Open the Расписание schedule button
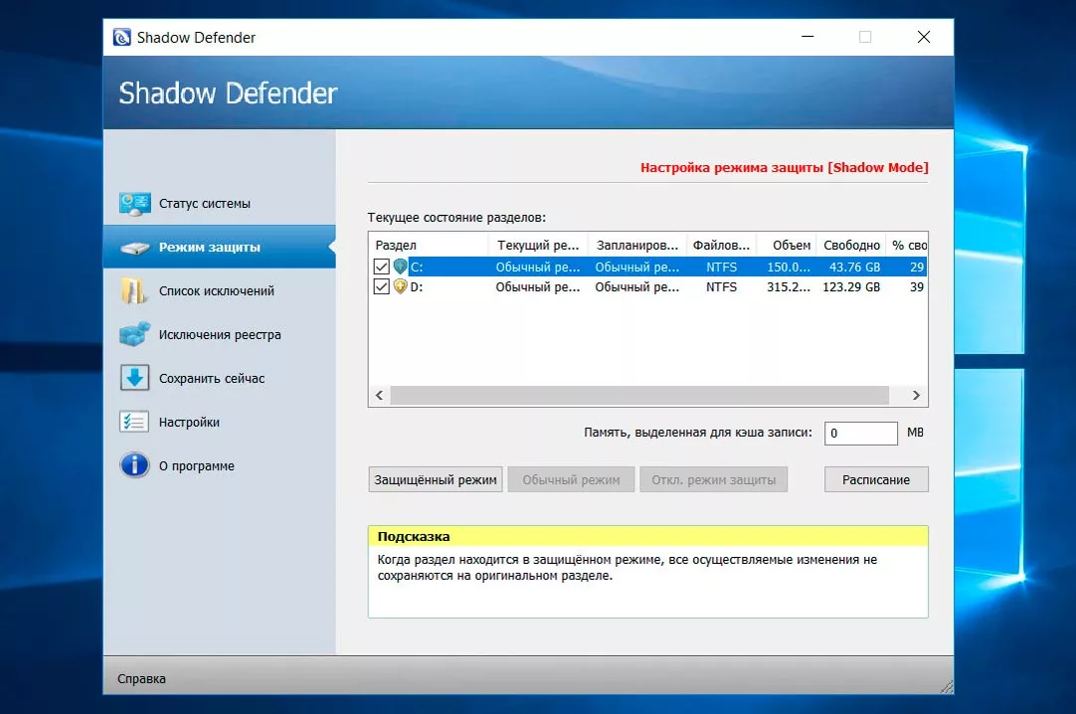The width and height of the screenshot is (1076, 714). click(876, 480)
